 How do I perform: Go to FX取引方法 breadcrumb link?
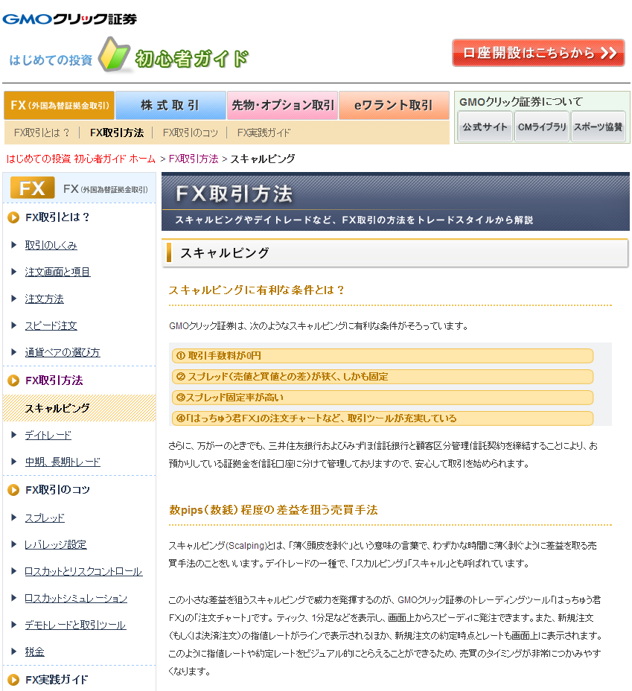(x=194, y=159)
